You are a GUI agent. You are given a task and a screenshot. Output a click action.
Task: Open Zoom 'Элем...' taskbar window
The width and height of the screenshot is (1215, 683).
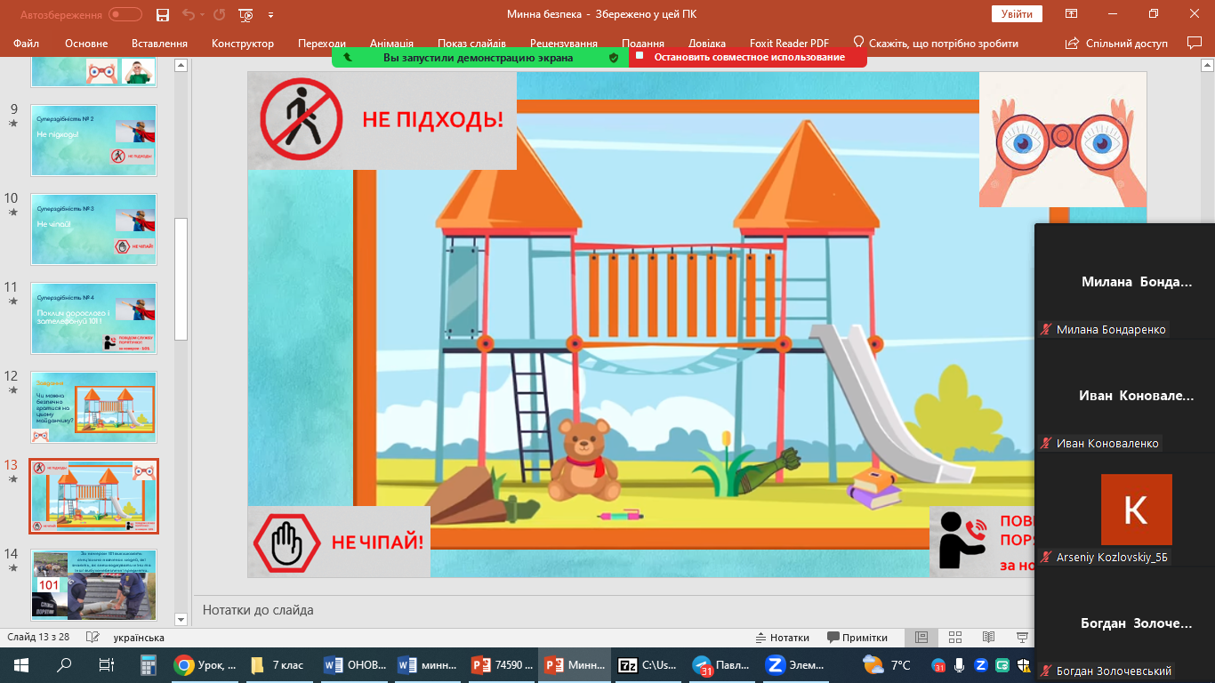coord(793,664)
